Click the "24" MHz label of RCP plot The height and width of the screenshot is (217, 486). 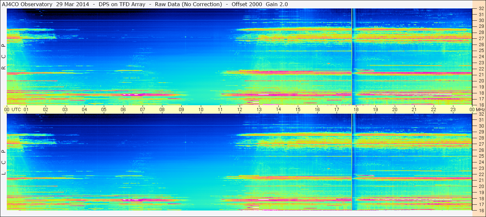point(481,57)
